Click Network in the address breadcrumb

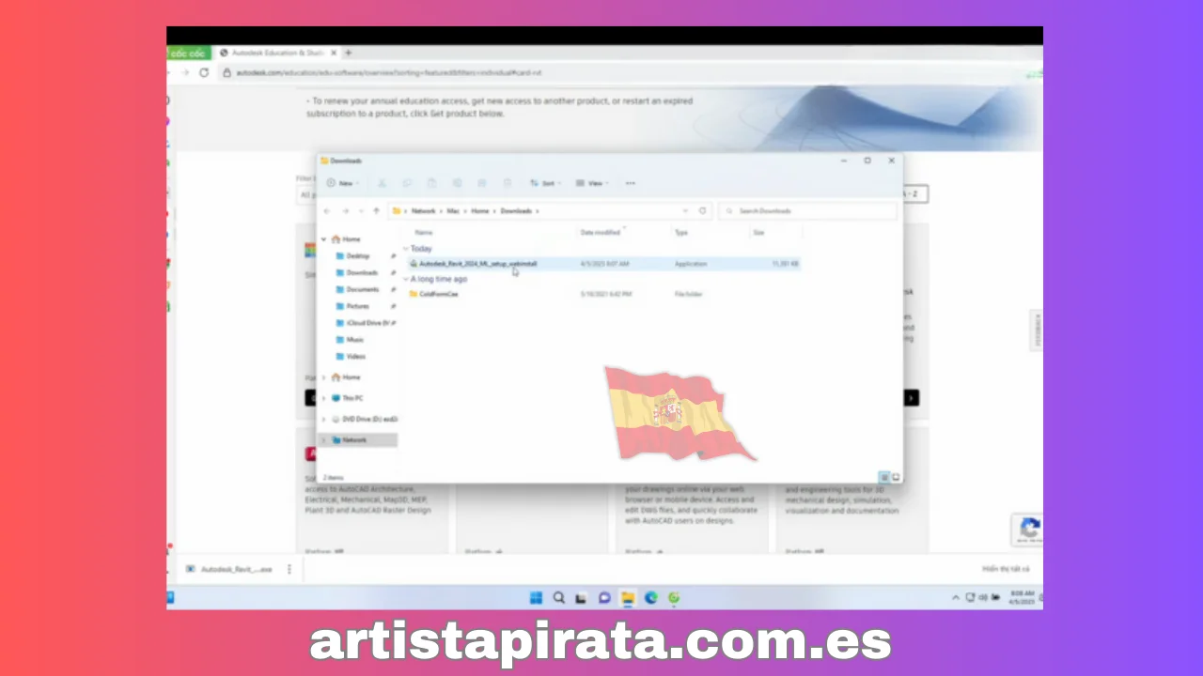pos(423,211)
